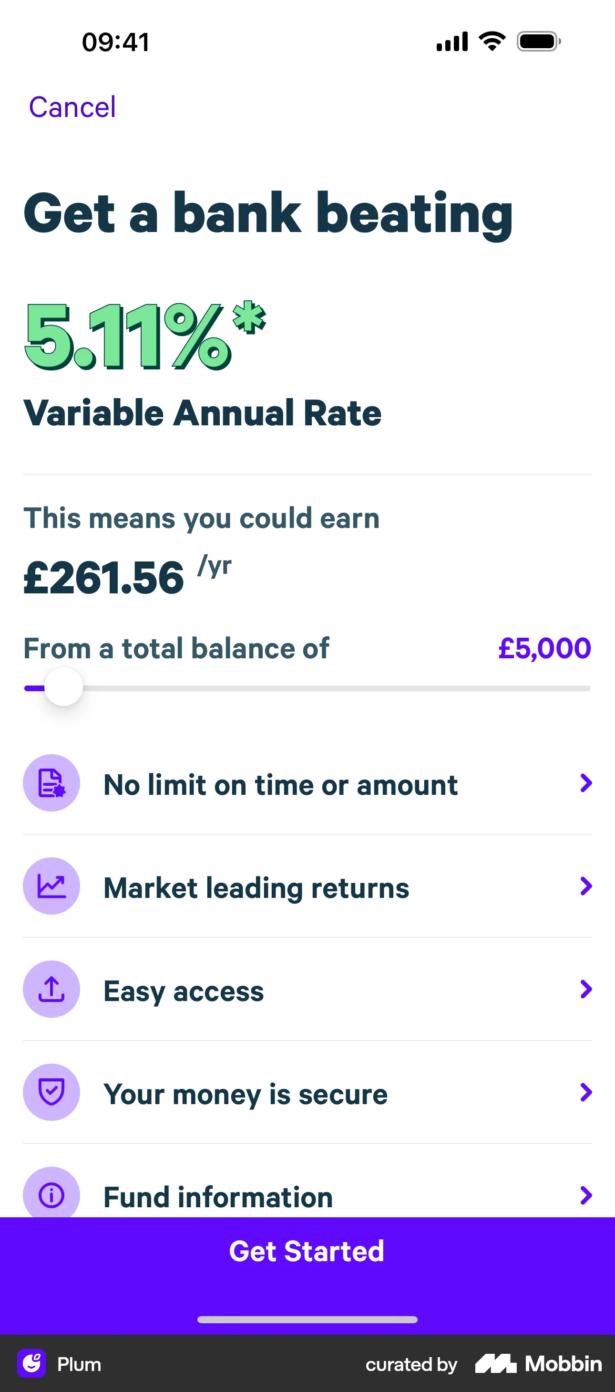Tap the document icon beside No limit
Viewport: 615px width, 1392px height.
click(51, 783)
